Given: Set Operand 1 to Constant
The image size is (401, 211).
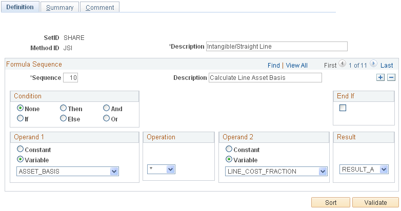Looking at the screenshot, I should (x=21, y=150).
